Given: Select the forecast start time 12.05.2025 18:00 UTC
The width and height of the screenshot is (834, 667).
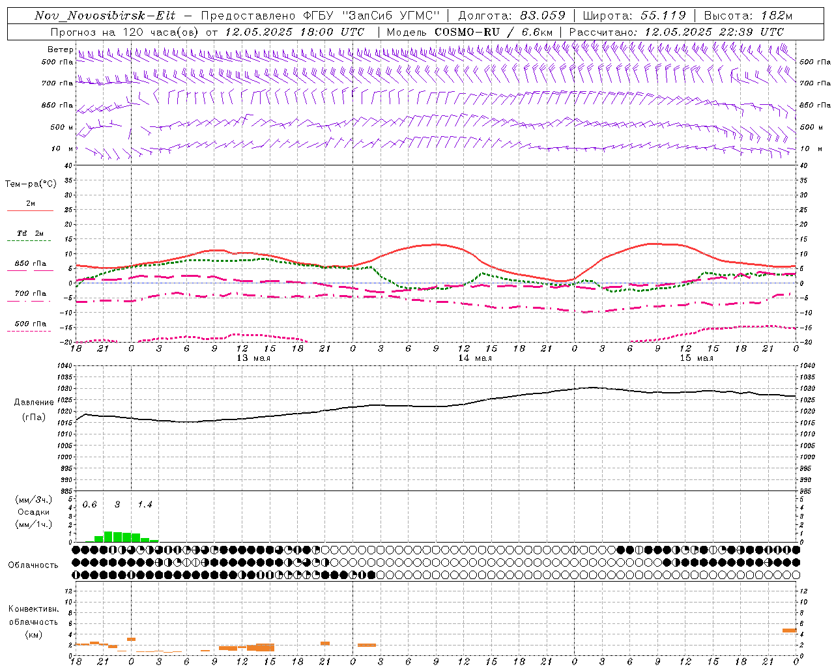Looking at the screenshot, I should (x=295, y=32).
